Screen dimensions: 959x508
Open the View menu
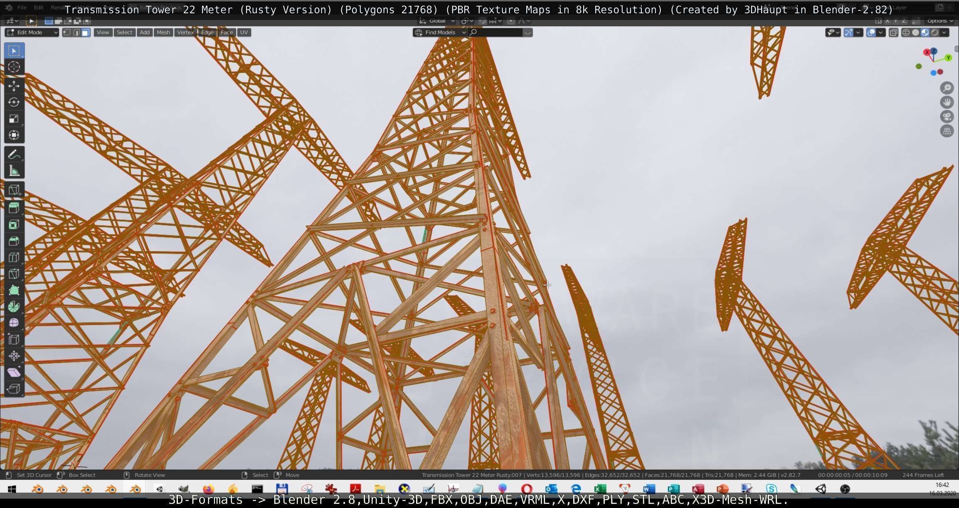[x=103, y=32]
